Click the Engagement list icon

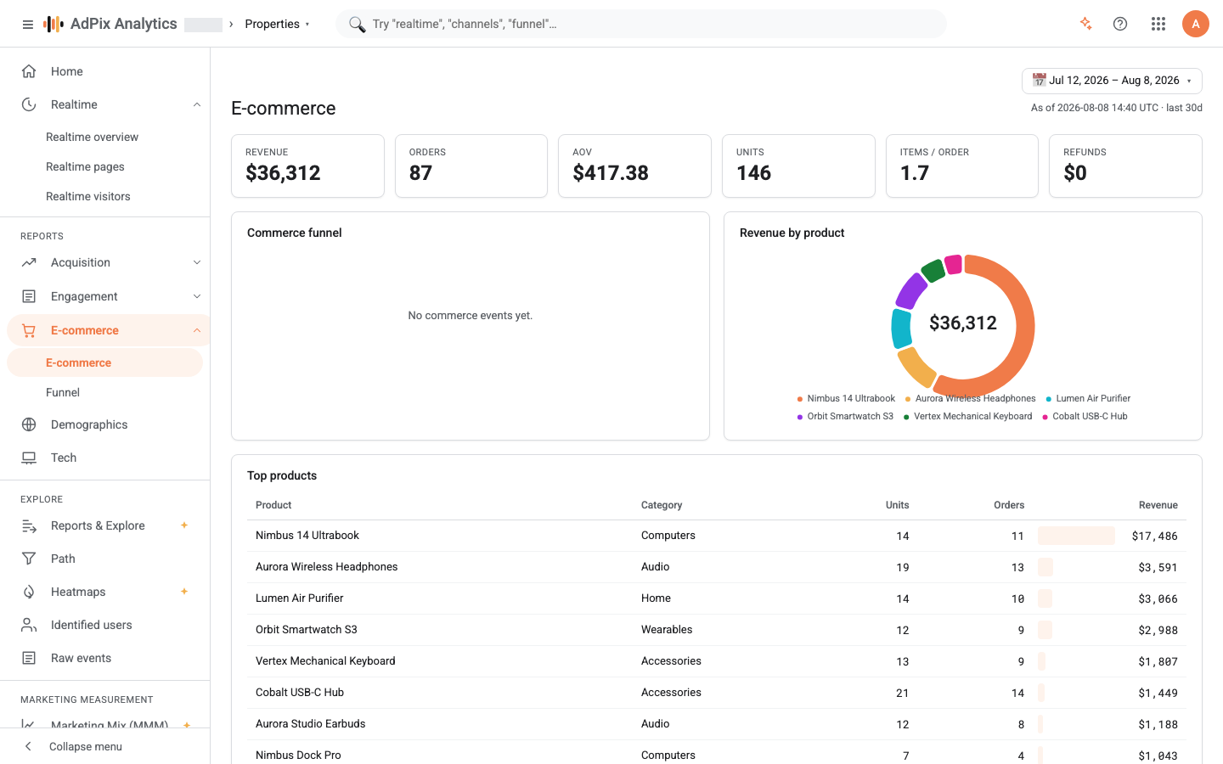coord(29,296)
